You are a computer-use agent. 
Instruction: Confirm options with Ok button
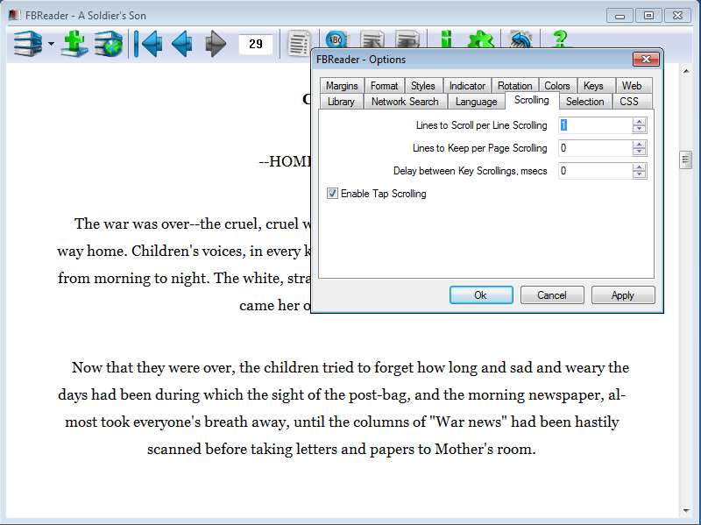[481, 295]
